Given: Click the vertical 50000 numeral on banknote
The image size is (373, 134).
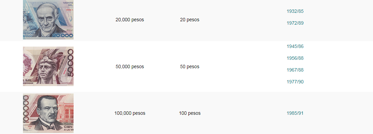Looking at the screenshot, I should 71,63.
